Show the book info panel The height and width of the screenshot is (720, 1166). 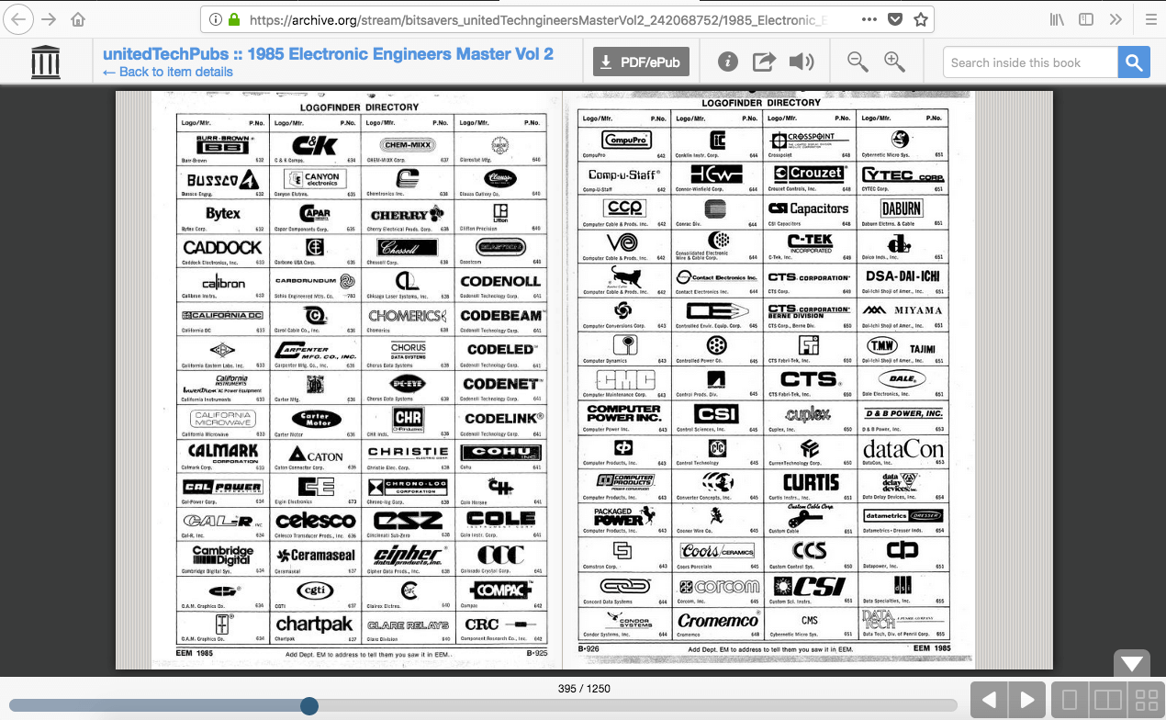728,62
